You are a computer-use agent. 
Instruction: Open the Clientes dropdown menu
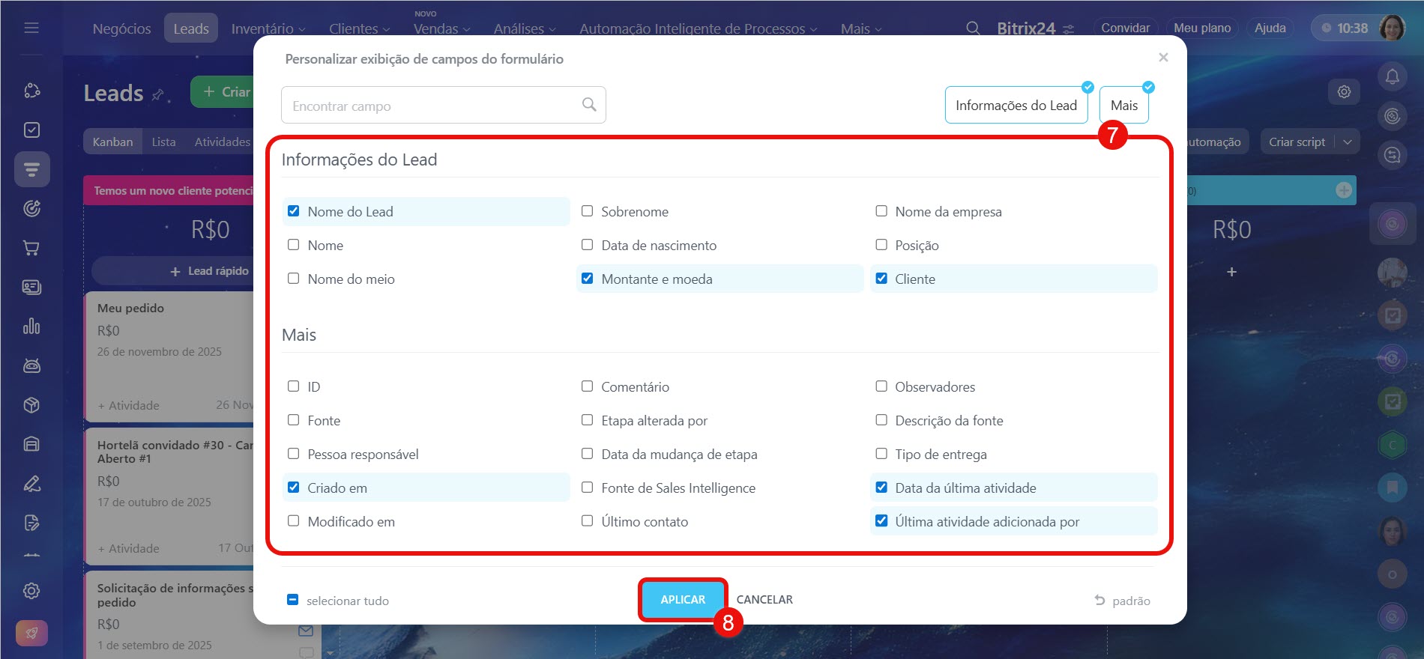coord(359,28)
